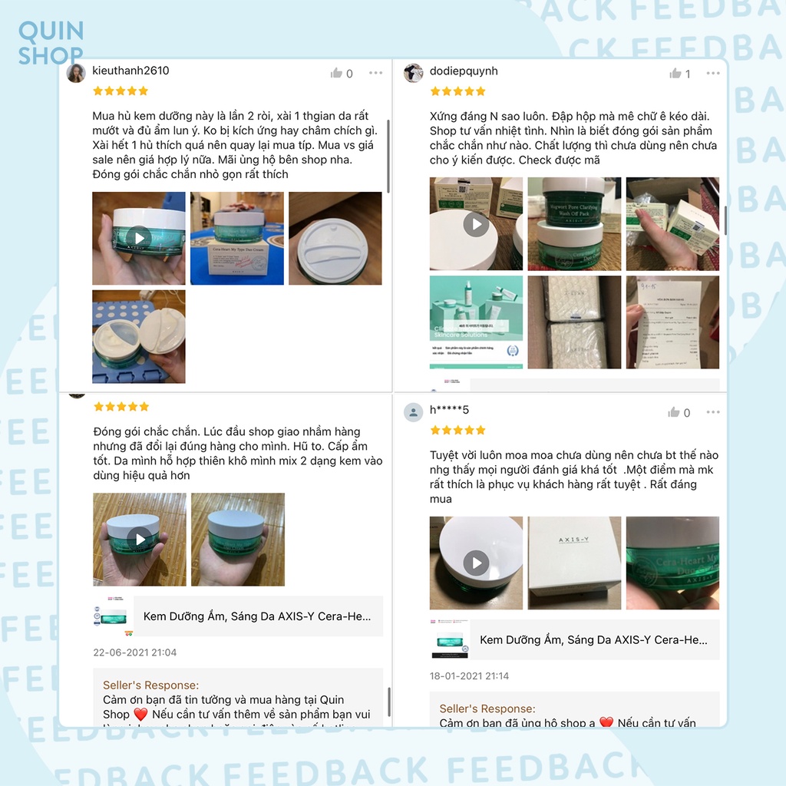Screen dimensions: 786x786
Task: Play kieuthanh2610's cream jar video
Action: [139, 238]
